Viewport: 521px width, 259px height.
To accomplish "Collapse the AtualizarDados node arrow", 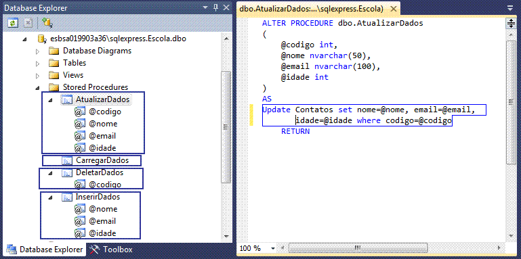I will (x=50, y=100).
